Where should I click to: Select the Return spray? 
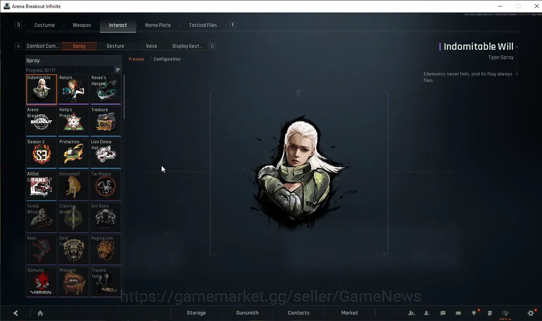click(x=73, y=89)
